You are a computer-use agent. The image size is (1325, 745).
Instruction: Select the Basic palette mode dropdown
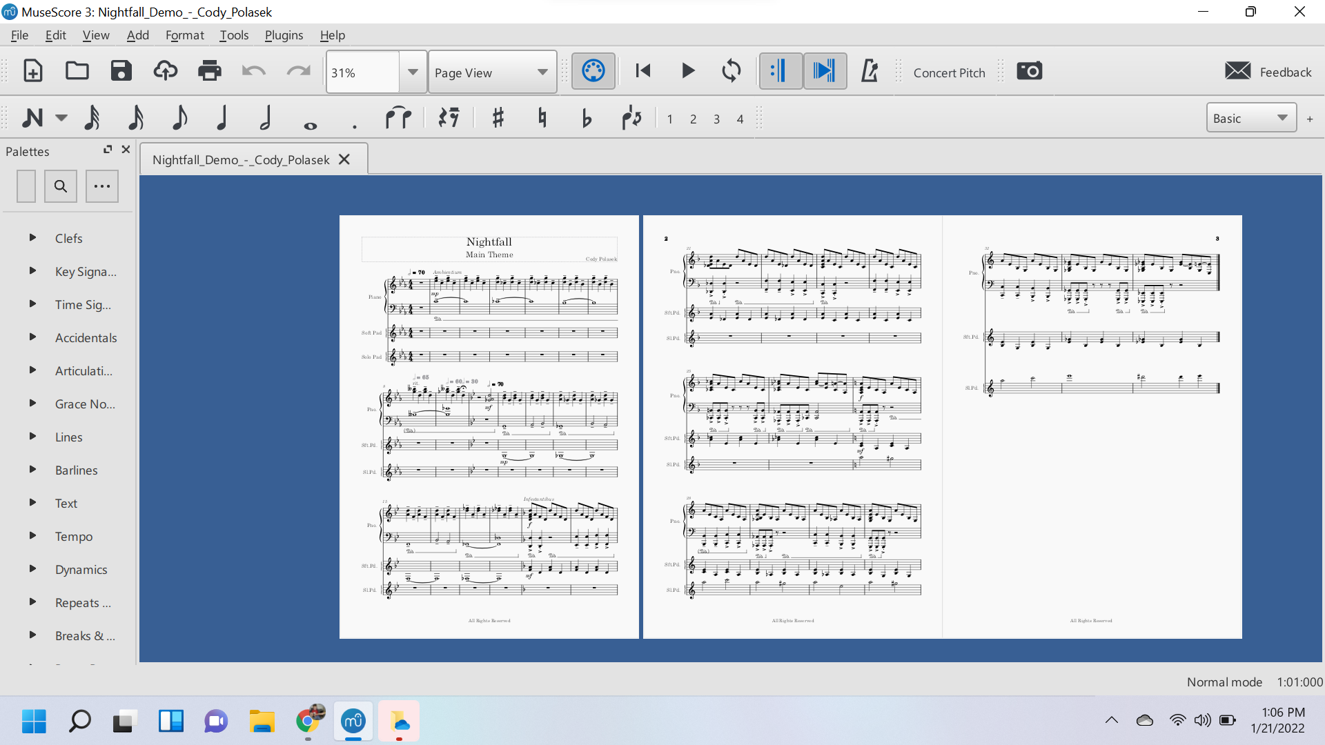click(x=1250, y=118)
